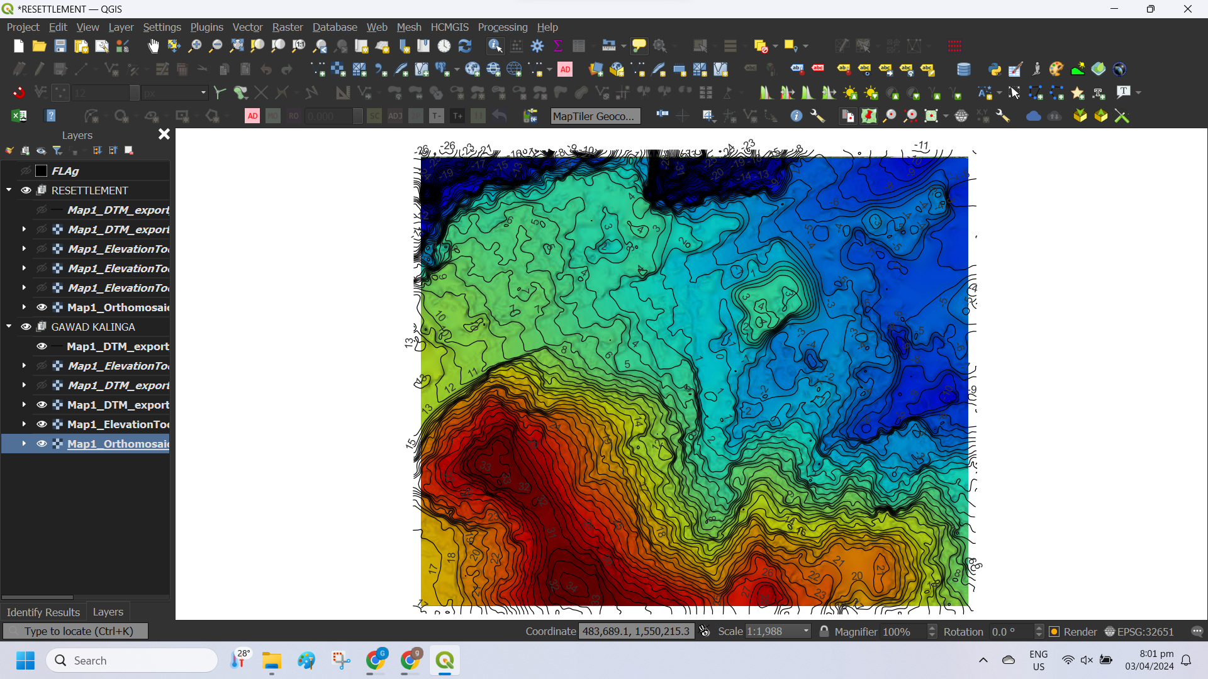
Task: Expand the selected Map1_Orthomosaic layer
Action: click(24, 444)
